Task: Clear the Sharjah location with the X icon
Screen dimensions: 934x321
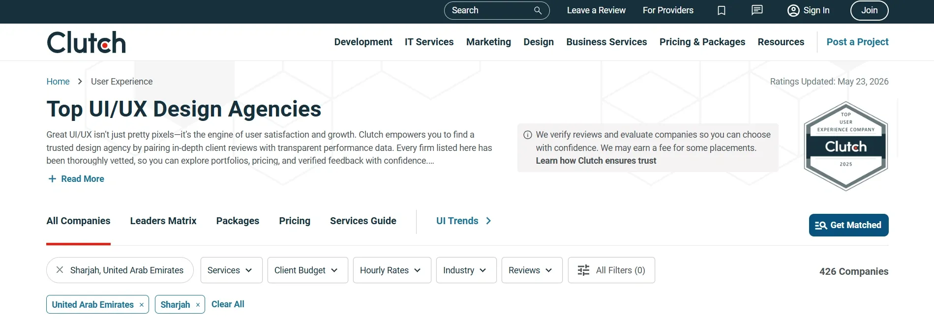Action: tap(60, 270)
